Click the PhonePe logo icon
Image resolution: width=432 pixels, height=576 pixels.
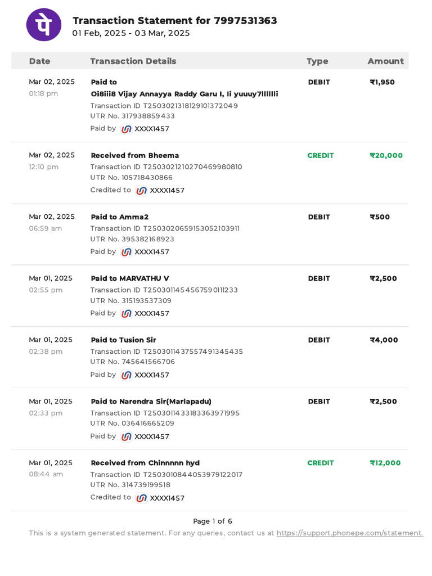(44, 25)
